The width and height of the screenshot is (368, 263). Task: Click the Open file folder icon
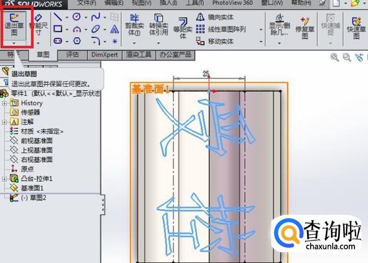pyautogui.click(x=355, y=3)
